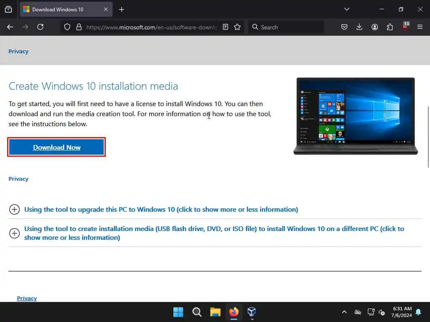Open the Privacy link below Download Now

coord(18,179)
